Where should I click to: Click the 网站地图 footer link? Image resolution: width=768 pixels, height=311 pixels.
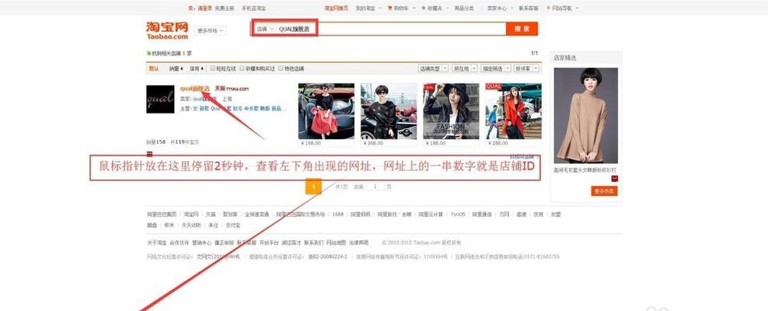point(336,243)
